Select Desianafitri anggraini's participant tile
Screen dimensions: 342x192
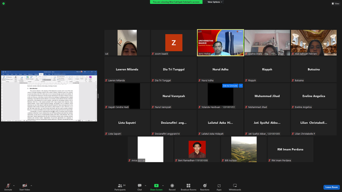(174, 123)
